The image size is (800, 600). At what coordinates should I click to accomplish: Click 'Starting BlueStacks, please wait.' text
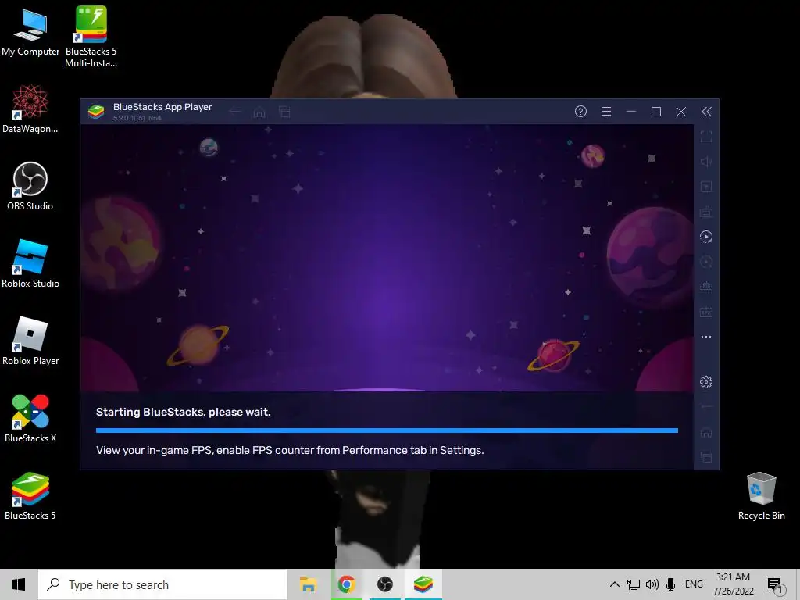coord(183,412)
